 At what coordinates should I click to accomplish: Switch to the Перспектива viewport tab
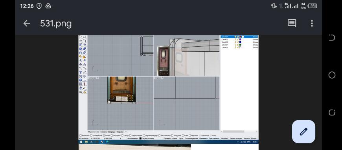pos(94,132)
